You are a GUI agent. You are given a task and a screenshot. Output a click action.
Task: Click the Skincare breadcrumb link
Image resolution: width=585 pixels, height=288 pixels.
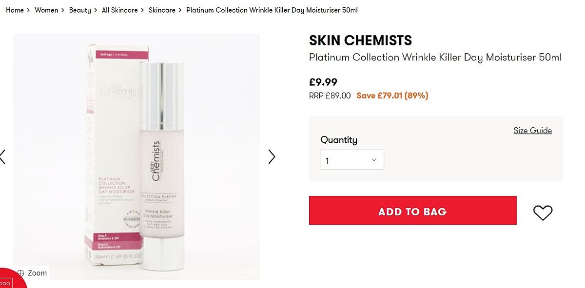coord(162,10)
